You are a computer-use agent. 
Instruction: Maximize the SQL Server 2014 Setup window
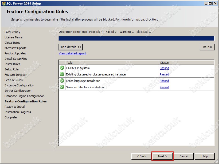pyautogui.click(x=210, y=3)
